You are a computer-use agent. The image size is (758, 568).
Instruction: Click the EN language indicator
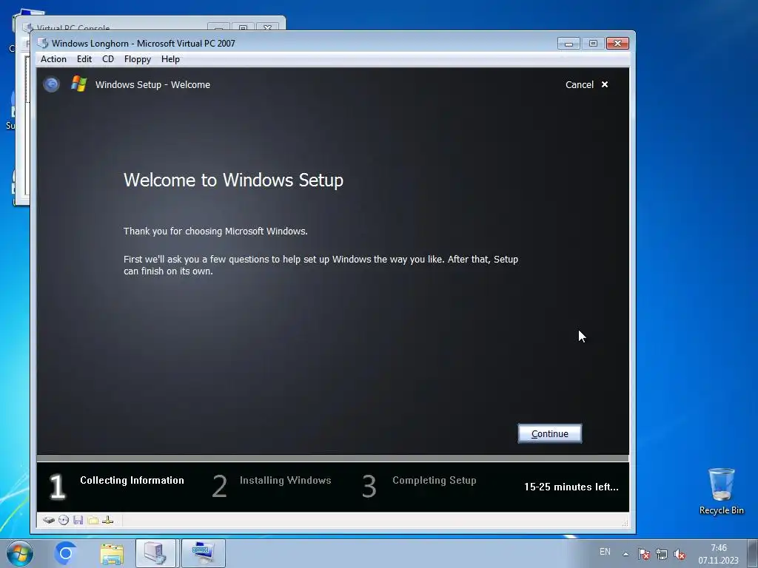tap(605, 552)
